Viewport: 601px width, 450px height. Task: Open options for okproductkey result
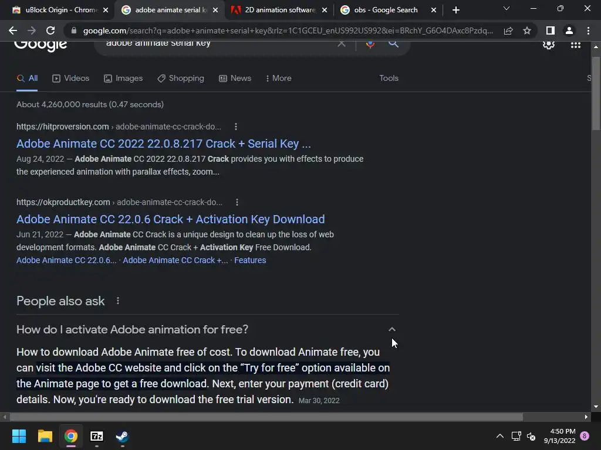pyautogui.click(x=237, y=202)
